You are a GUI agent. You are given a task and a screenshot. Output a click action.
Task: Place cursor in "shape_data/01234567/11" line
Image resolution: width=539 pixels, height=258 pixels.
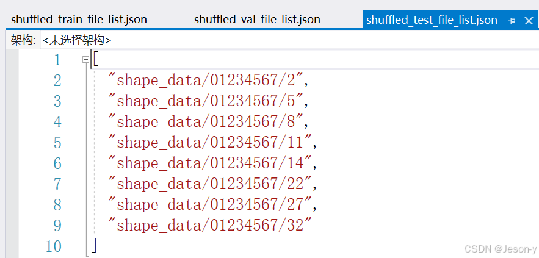coord(209,143)
